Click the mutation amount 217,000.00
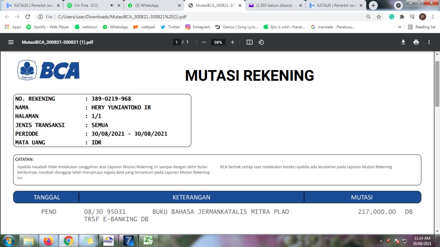Image resolution: width=440 pixels, height=247 pixels. pos(377,212)
